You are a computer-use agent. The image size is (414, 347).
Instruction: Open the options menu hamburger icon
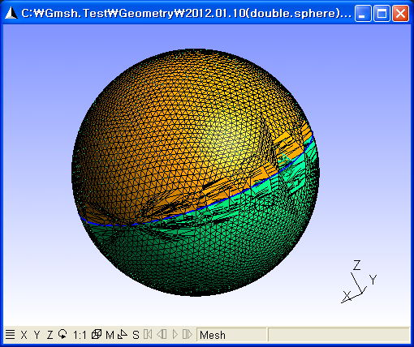click(10, 335)
